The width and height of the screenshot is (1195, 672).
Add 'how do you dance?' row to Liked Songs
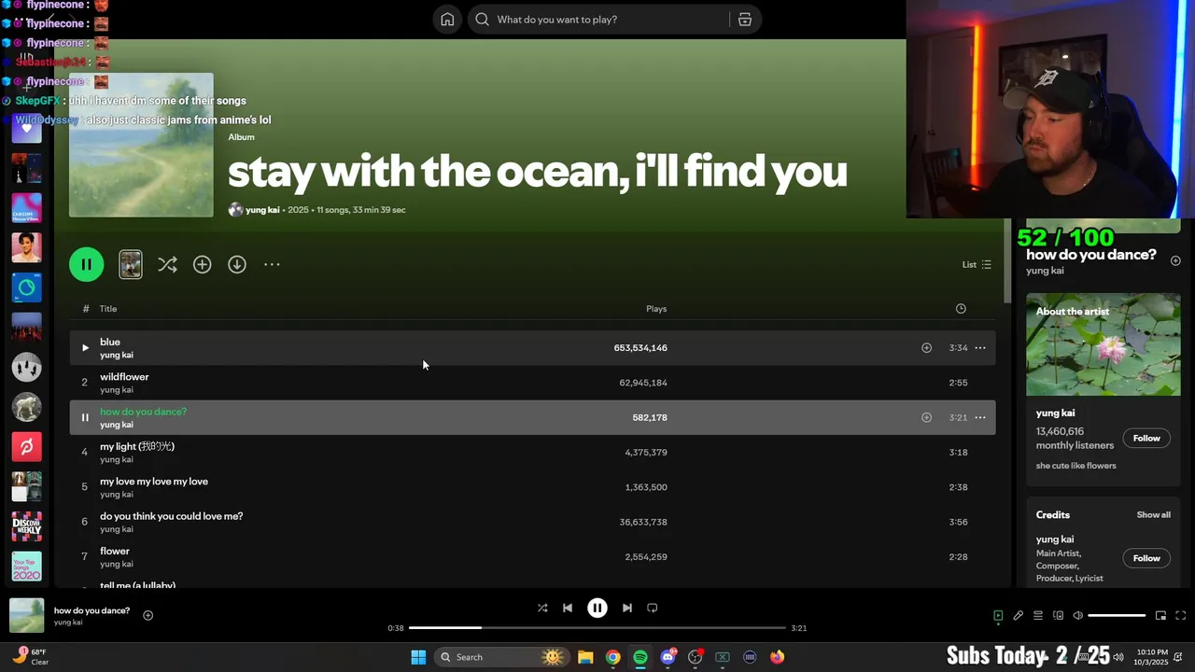[926, 418]
